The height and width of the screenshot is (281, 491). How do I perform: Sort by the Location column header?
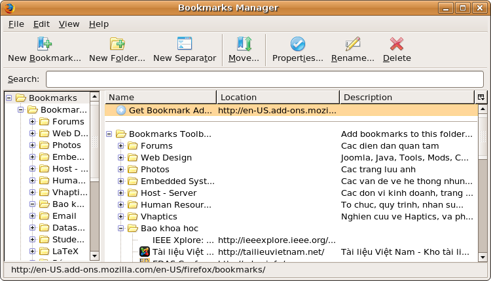pos(278,97)
